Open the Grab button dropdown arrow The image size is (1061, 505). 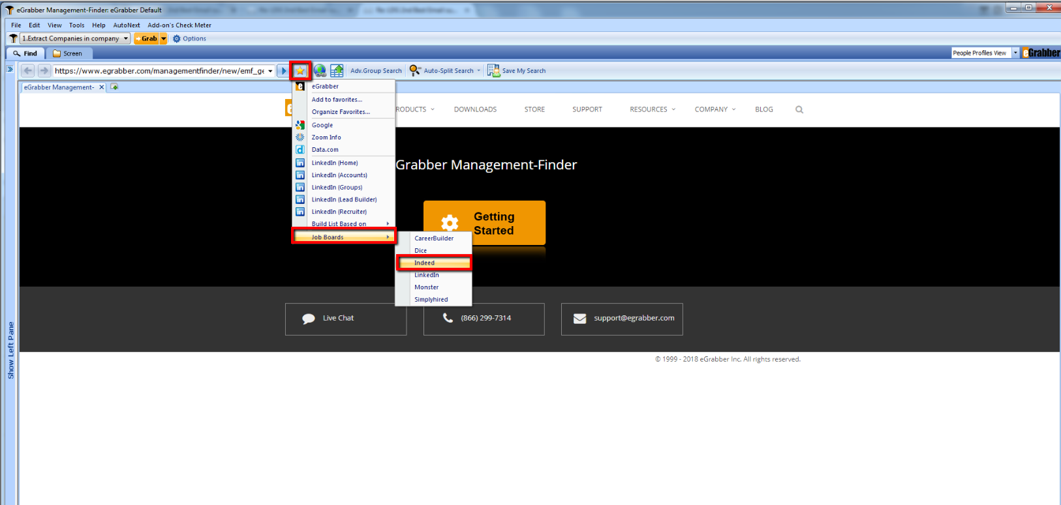(164, 38)
